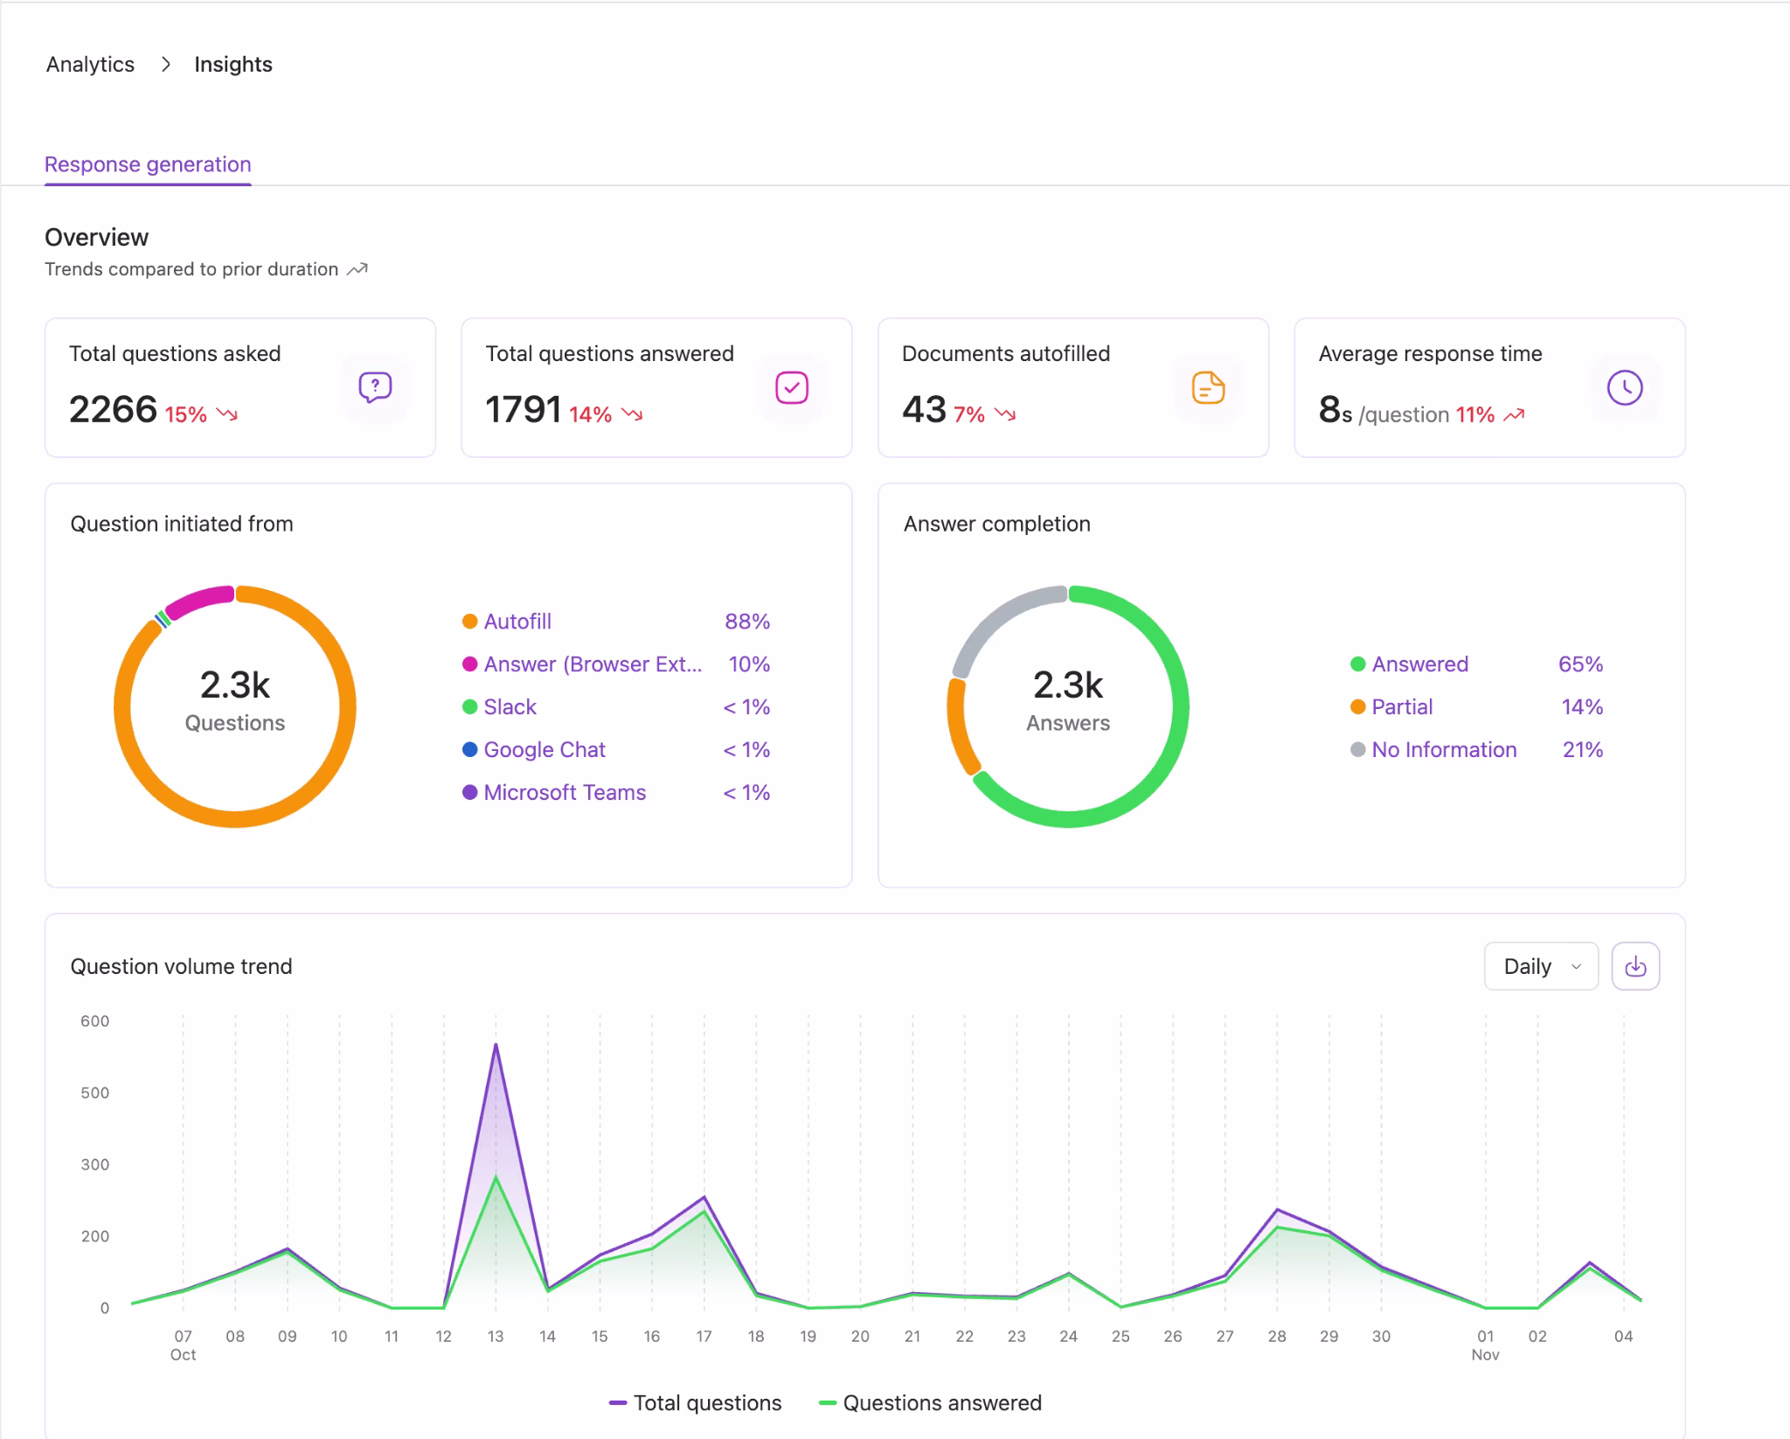This screenshot has width=1790, height=1439.
Task: Click the download export icon on Question volume trend
Action: pyautogui.click(x=1637, y=966)
